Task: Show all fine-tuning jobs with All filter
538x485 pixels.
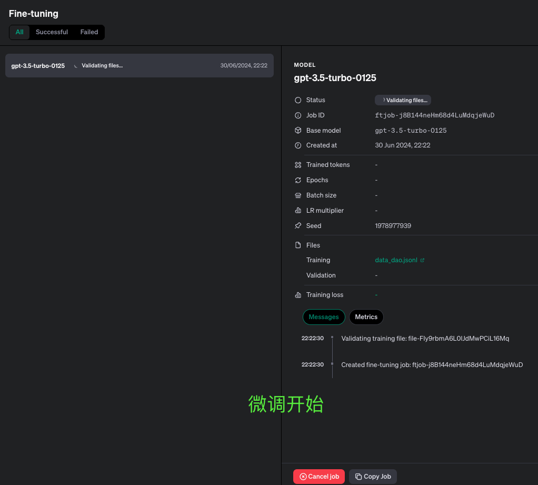Action: click(19, 32)
